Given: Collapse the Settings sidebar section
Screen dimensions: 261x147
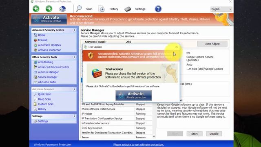Looking at the screenshot, I should tap(74, 116).
